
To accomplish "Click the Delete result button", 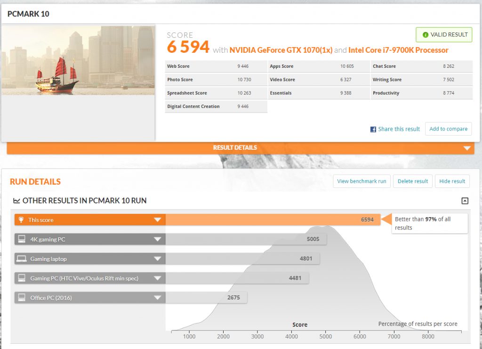I will [x=413, y=181].
